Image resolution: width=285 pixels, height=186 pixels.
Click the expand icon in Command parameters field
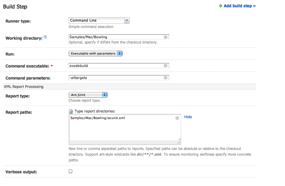(165, 77)
